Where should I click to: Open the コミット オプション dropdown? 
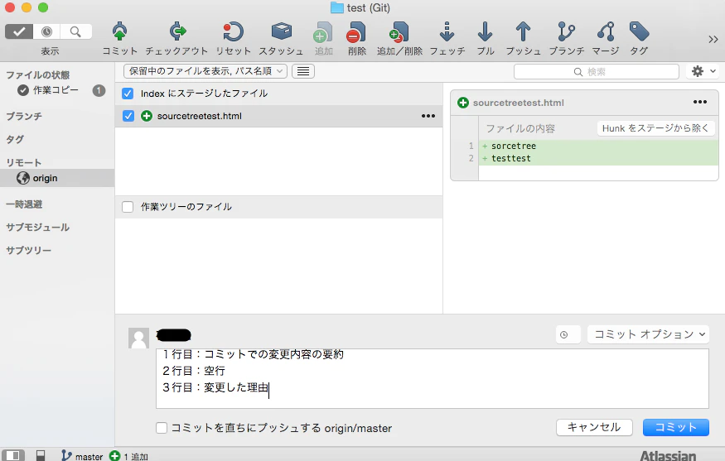(648, 334)
